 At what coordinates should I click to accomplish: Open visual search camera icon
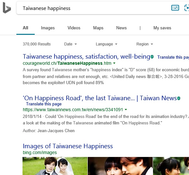(187, 8)
